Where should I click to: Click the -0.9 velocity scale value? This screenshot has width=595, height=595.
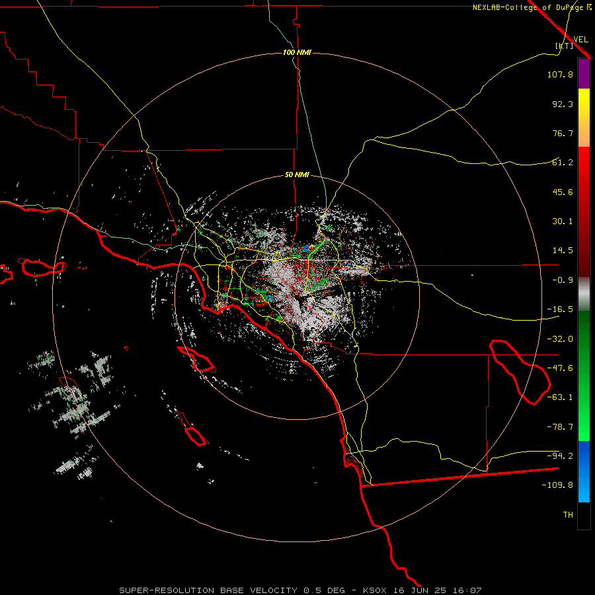click(563, 280)
